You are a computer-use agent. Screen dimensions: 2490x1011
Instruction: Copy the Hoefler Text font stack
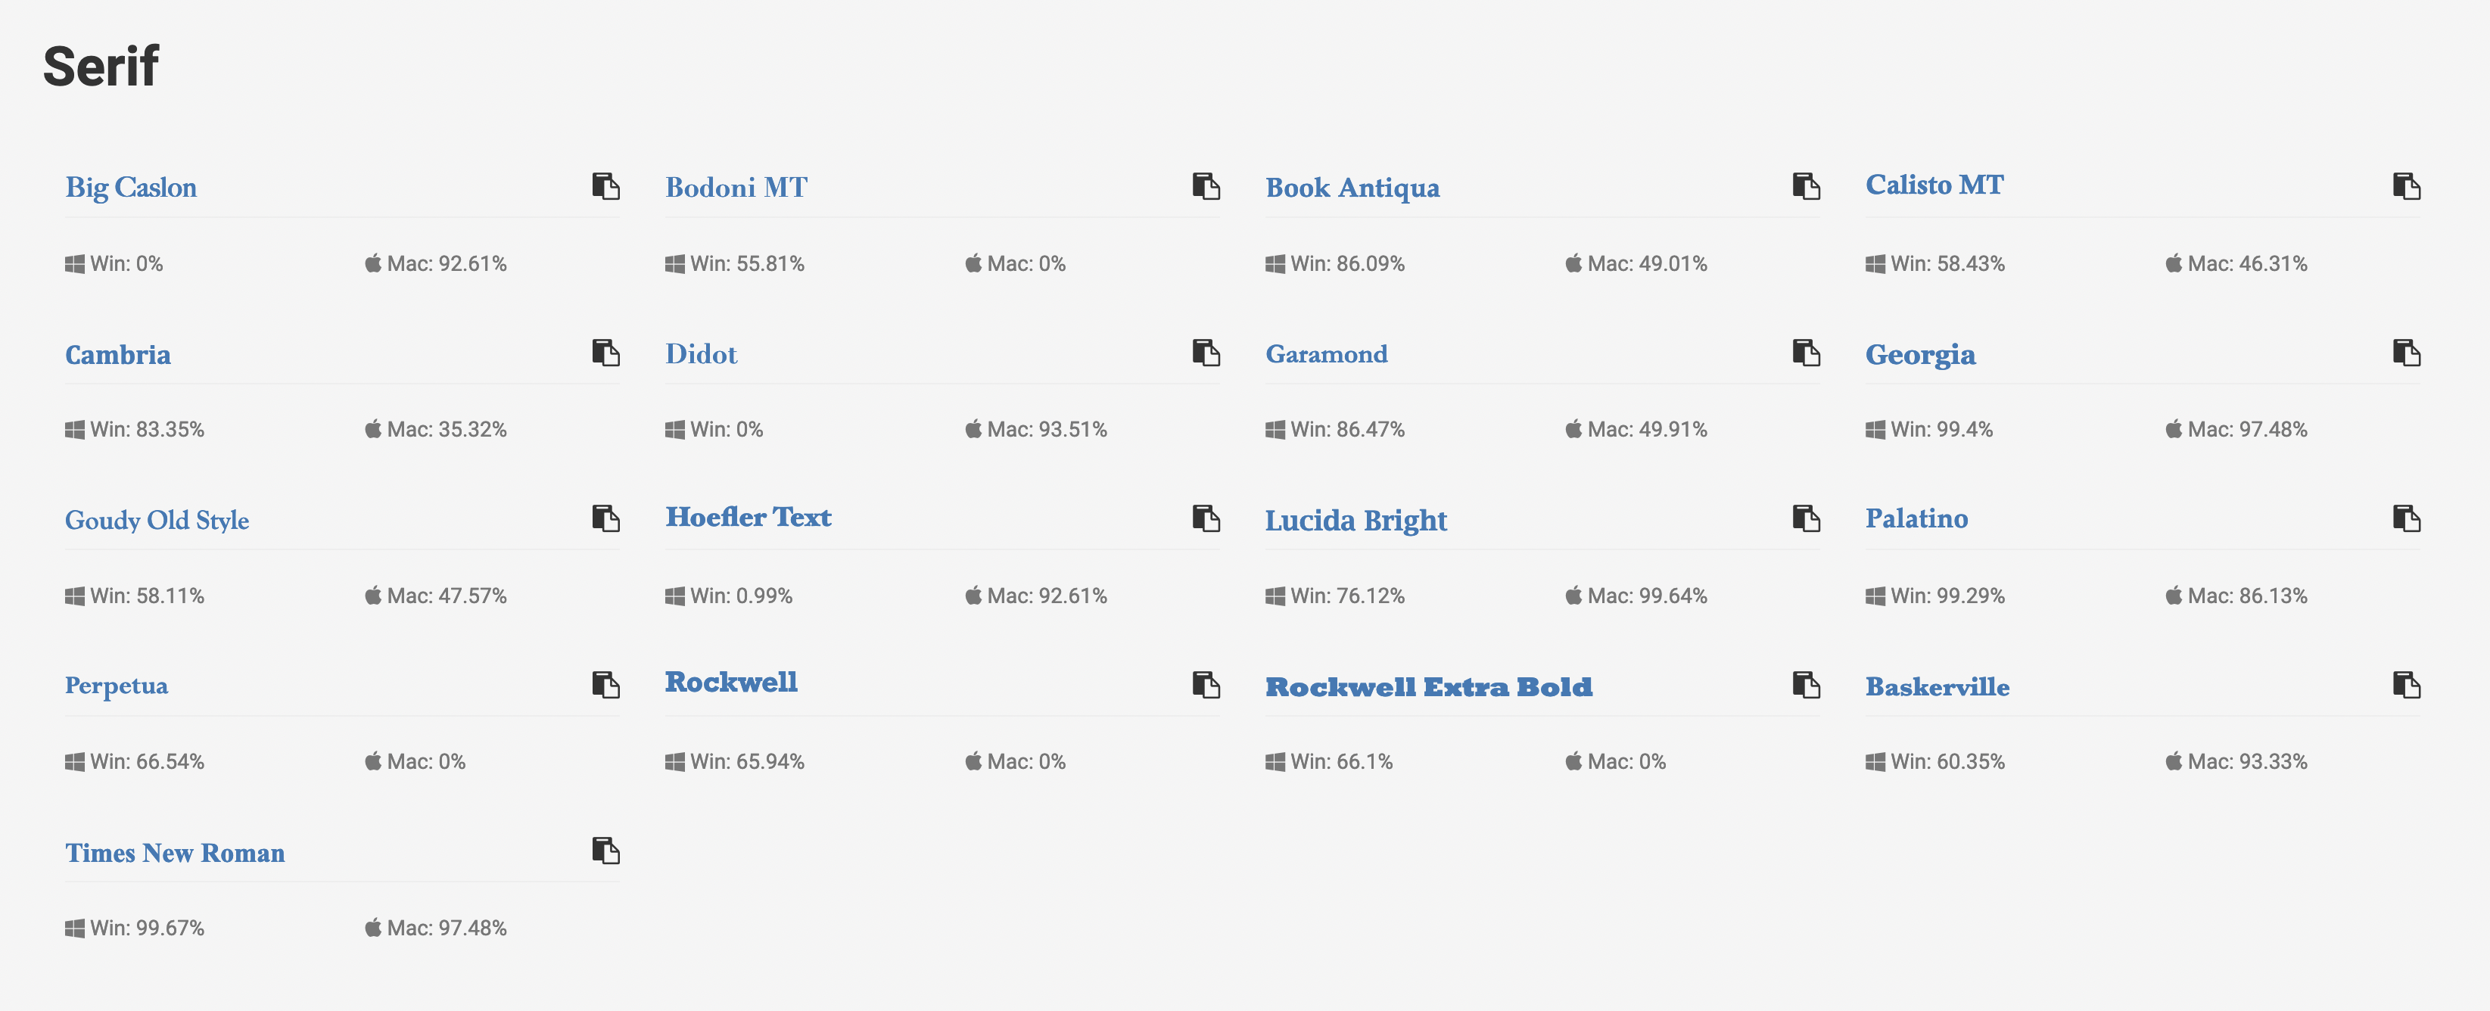click(1206, 519)
